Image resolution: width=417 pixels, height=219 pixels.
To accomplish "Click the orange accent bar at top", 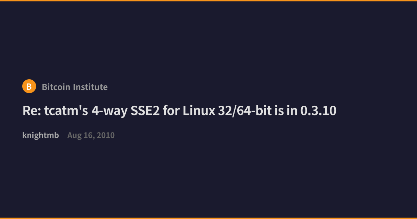I will coord(208,1).
